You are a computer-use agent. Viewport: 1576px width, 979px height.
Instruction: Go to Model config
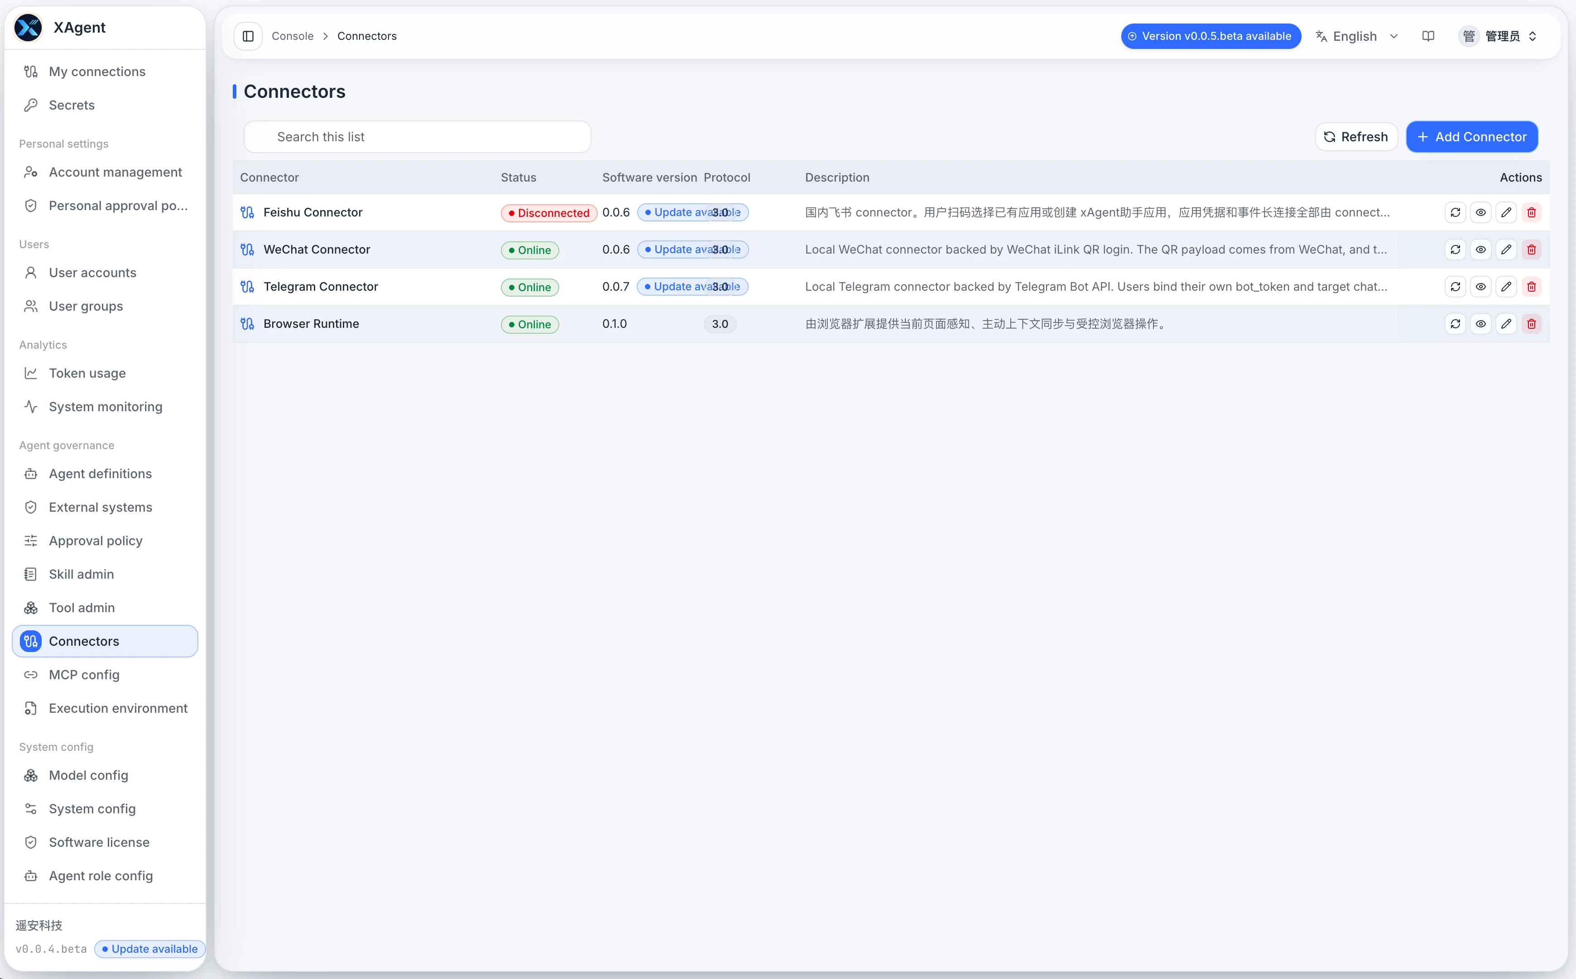[x=105, y=775]
